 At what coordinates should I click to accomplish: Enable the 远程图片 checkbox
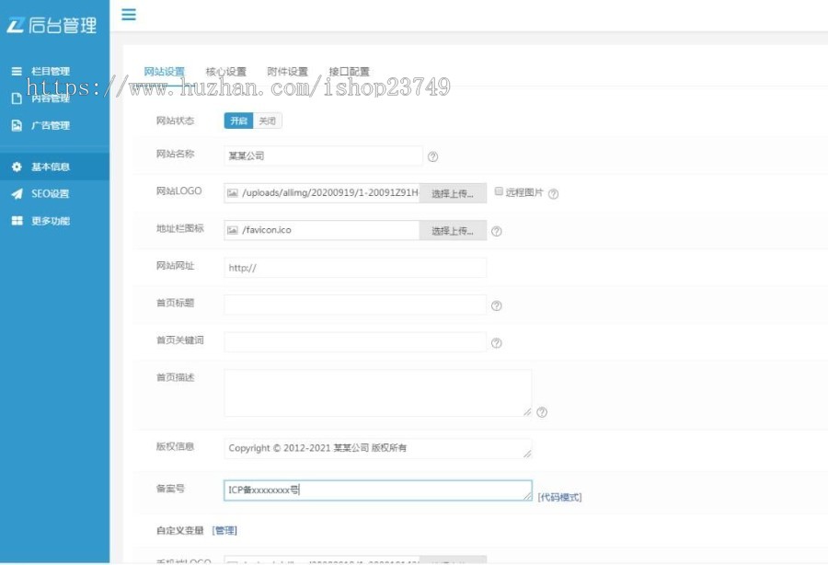(499, 191)
